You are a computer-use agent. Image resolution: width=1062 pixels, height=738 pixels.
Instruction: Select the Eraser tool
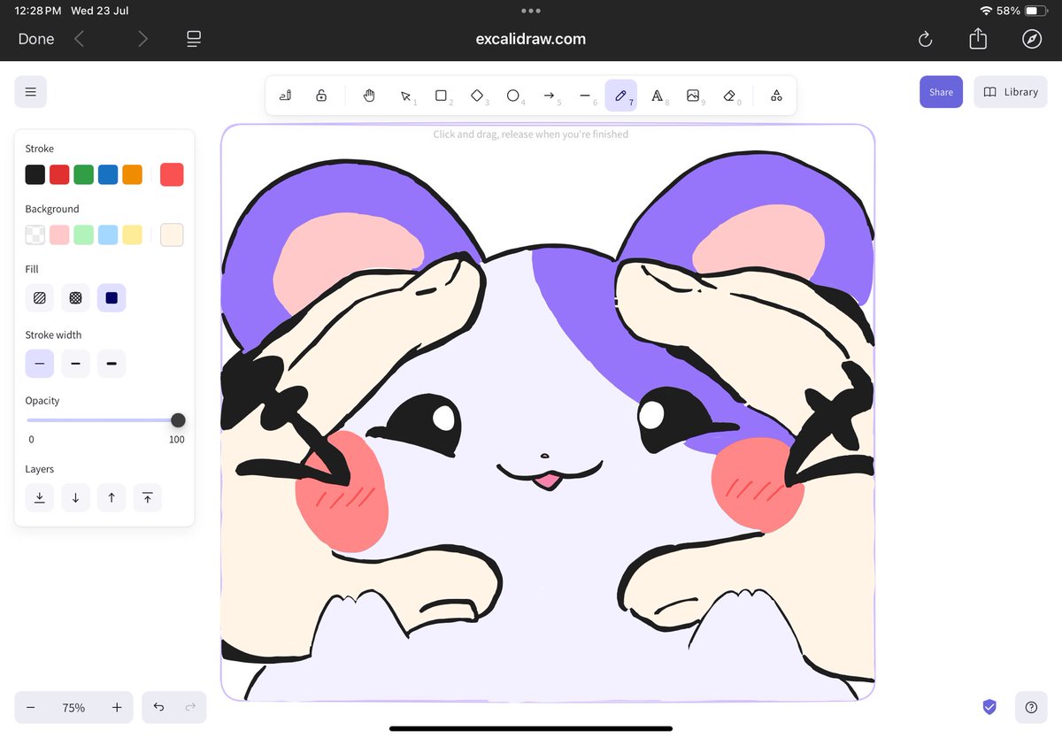[x=728, y=96]
